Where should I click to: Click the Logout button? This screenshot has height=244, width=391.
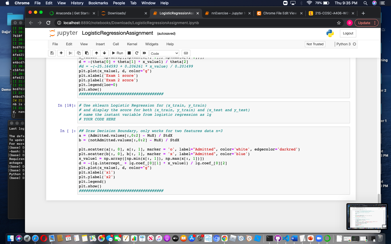[x=348, y=33]
